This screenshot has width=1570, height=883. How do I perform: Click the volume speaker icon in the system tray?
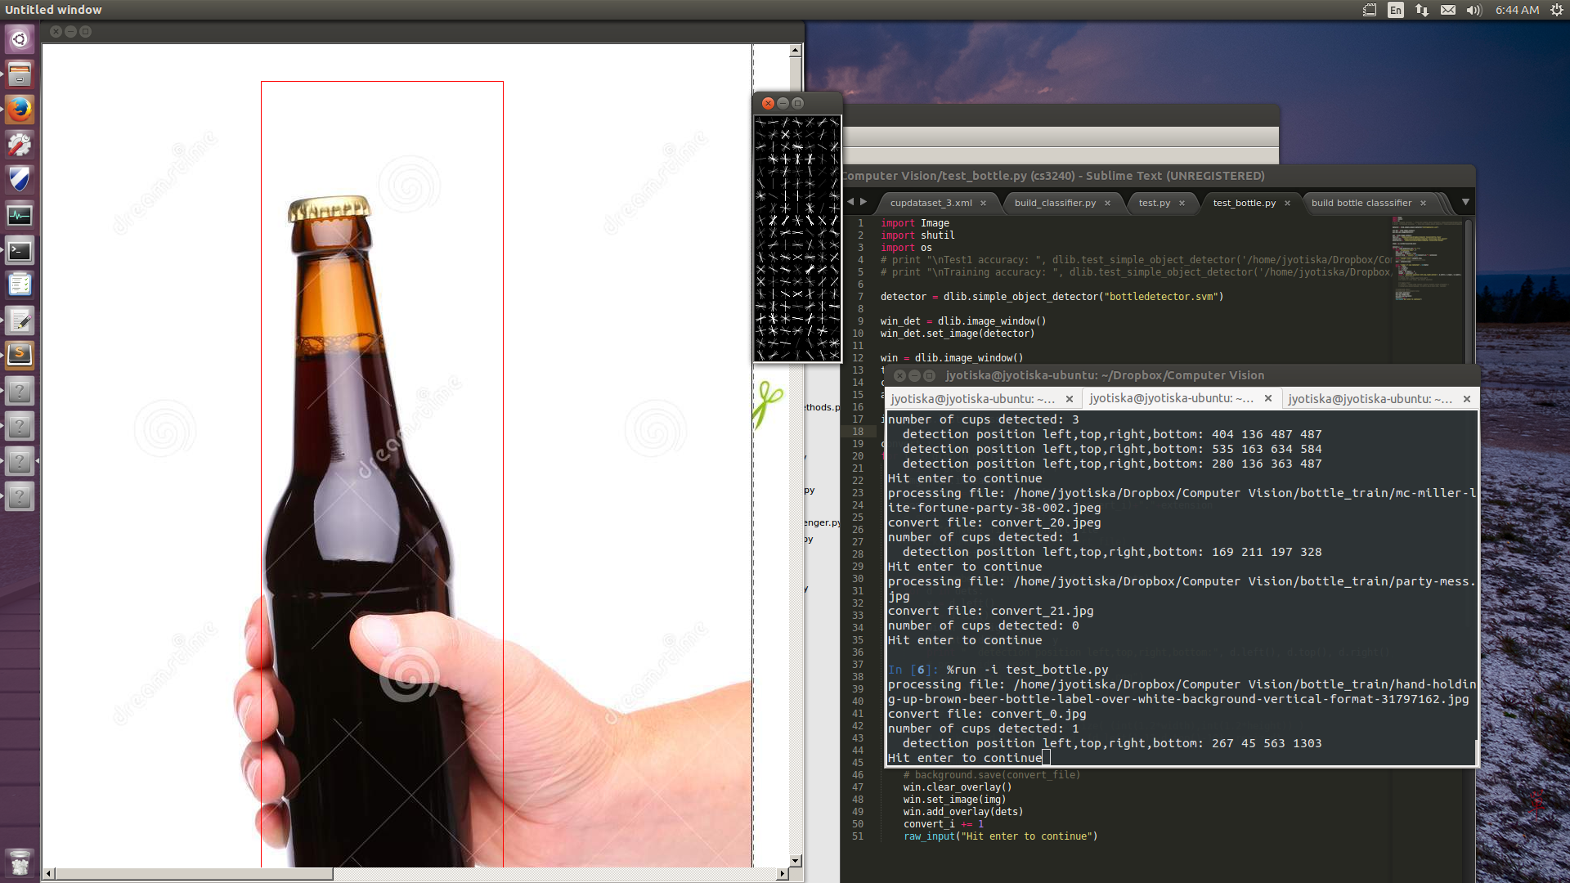[x=1473, y=10]
